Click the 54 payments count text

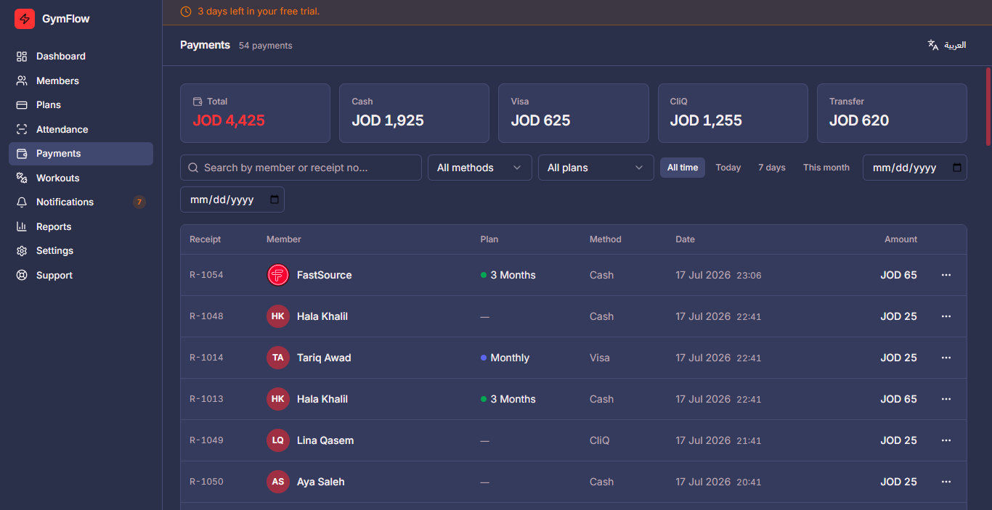click(x=266, y=46)
